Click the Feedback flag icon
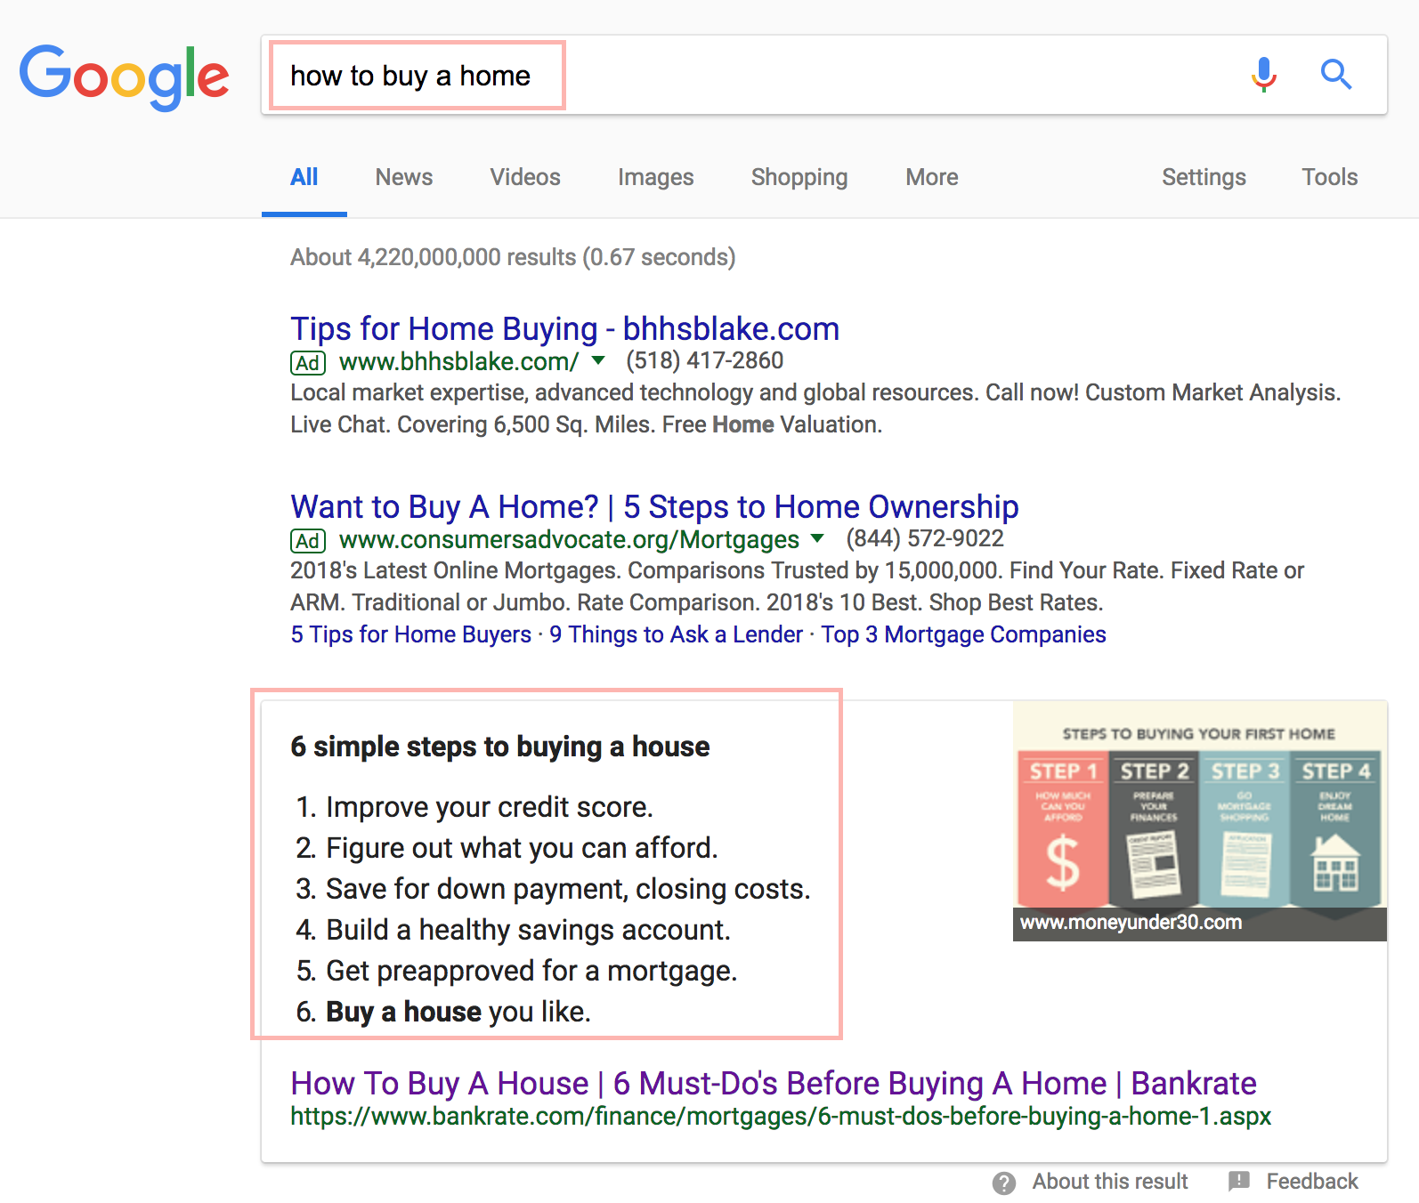1419x1203 pixels. click(1239, 1182)
